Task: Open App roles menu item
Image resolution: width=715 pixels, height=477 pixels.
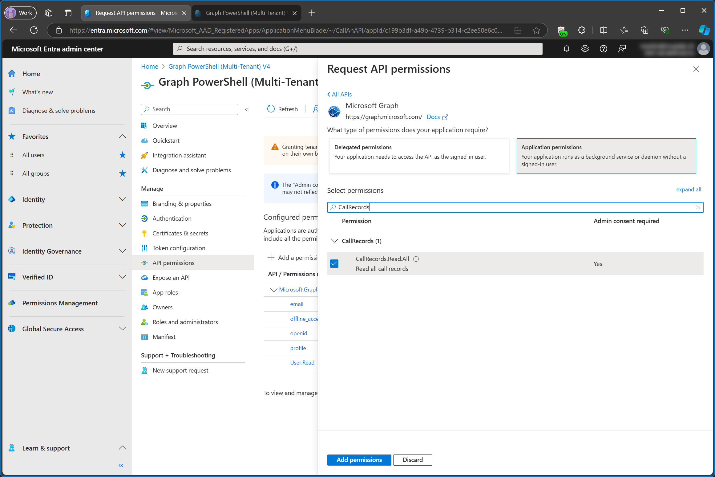Action: click(x=165, y=292)
